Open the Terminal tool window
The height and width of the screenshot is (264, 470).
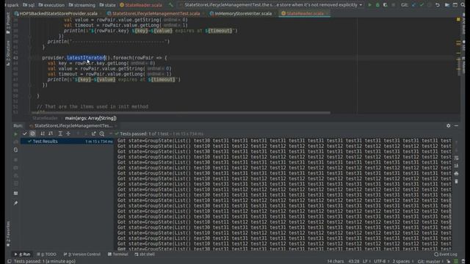117,254
